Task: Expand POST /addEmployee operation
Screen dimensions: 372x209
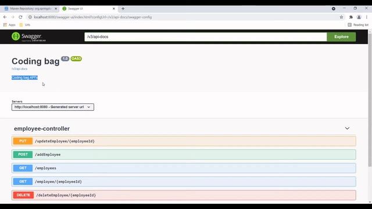Action: tap(184, 154)
